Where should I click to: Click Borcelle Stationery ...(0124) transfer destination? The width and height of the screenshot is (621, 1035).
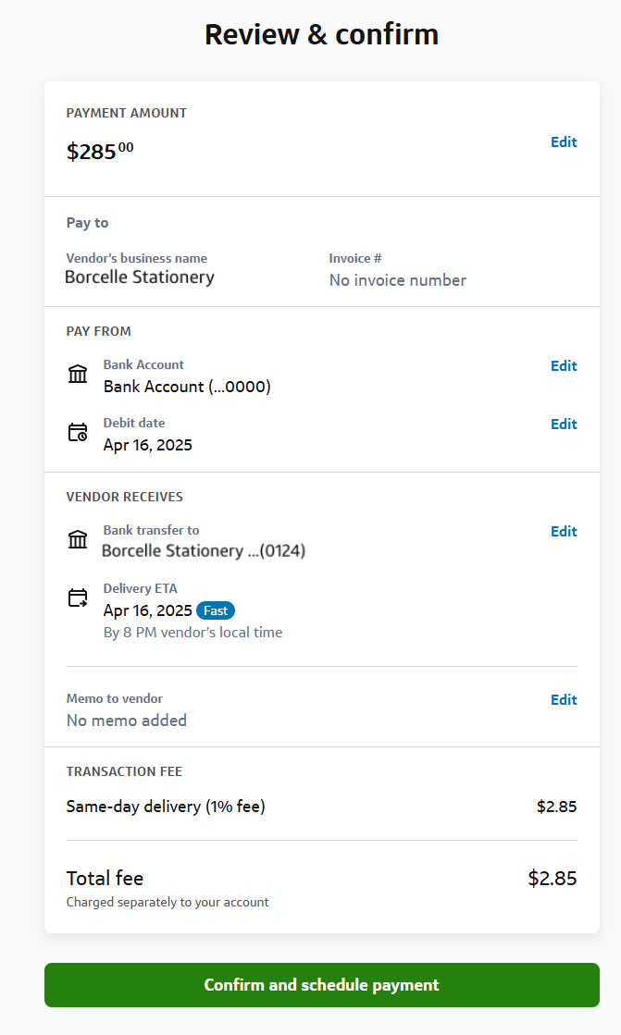coord(204,551)
